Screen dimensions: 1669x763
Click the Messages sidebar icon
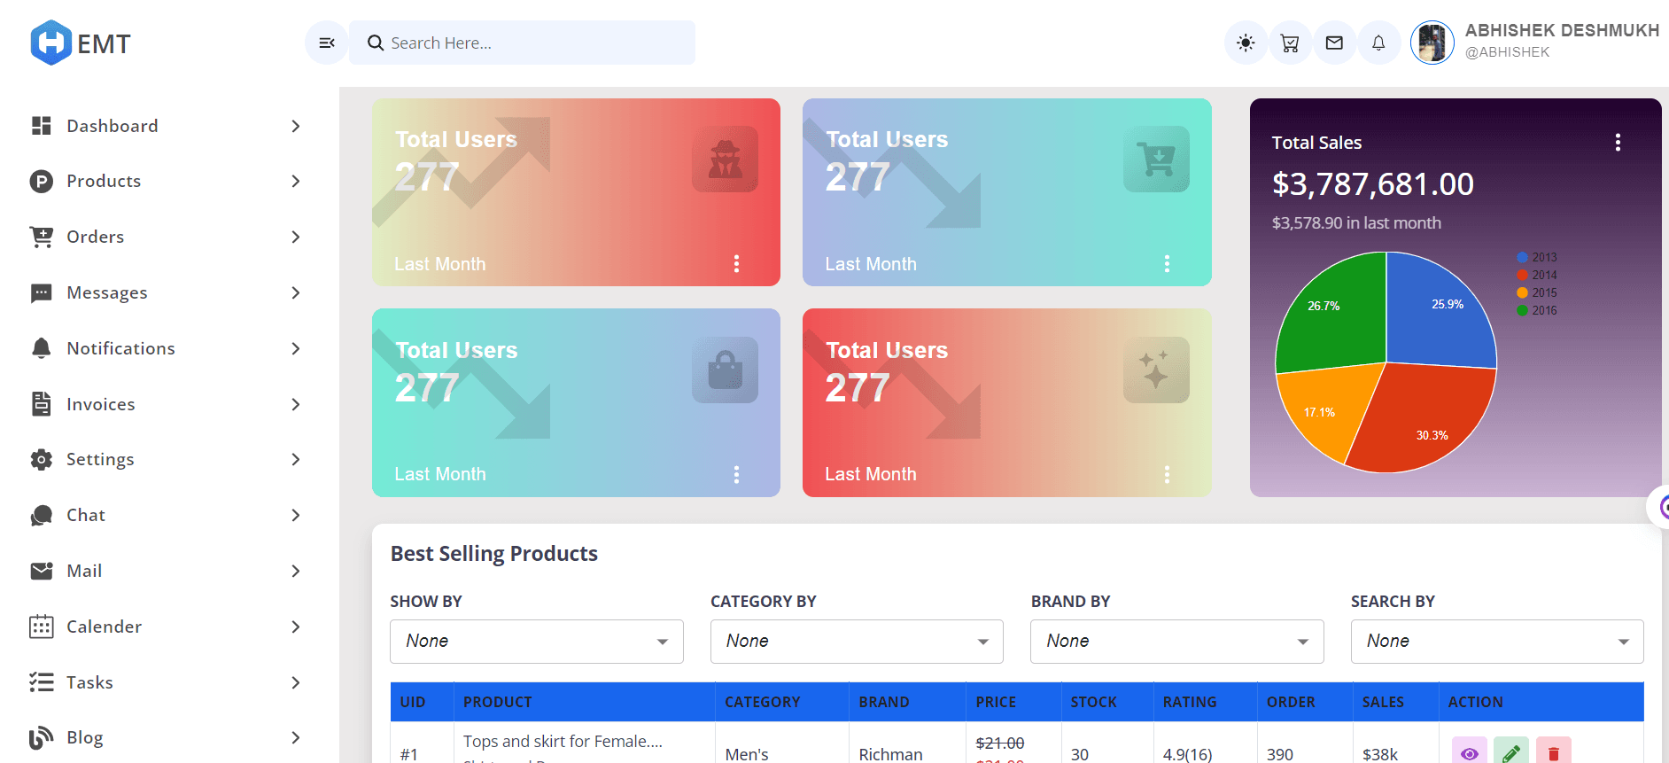tap(42, 292)
